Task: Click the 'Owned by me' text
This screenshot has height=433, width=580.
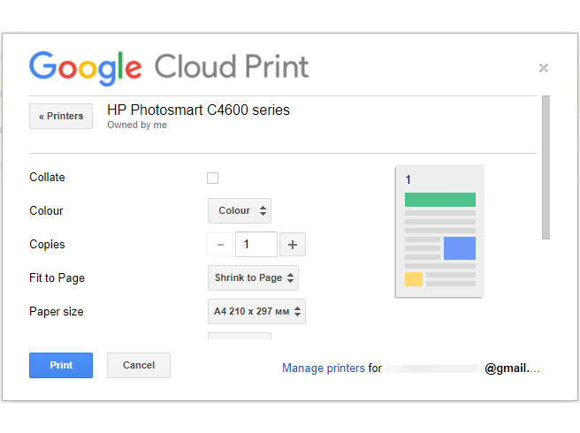Action: click(137, 125)
